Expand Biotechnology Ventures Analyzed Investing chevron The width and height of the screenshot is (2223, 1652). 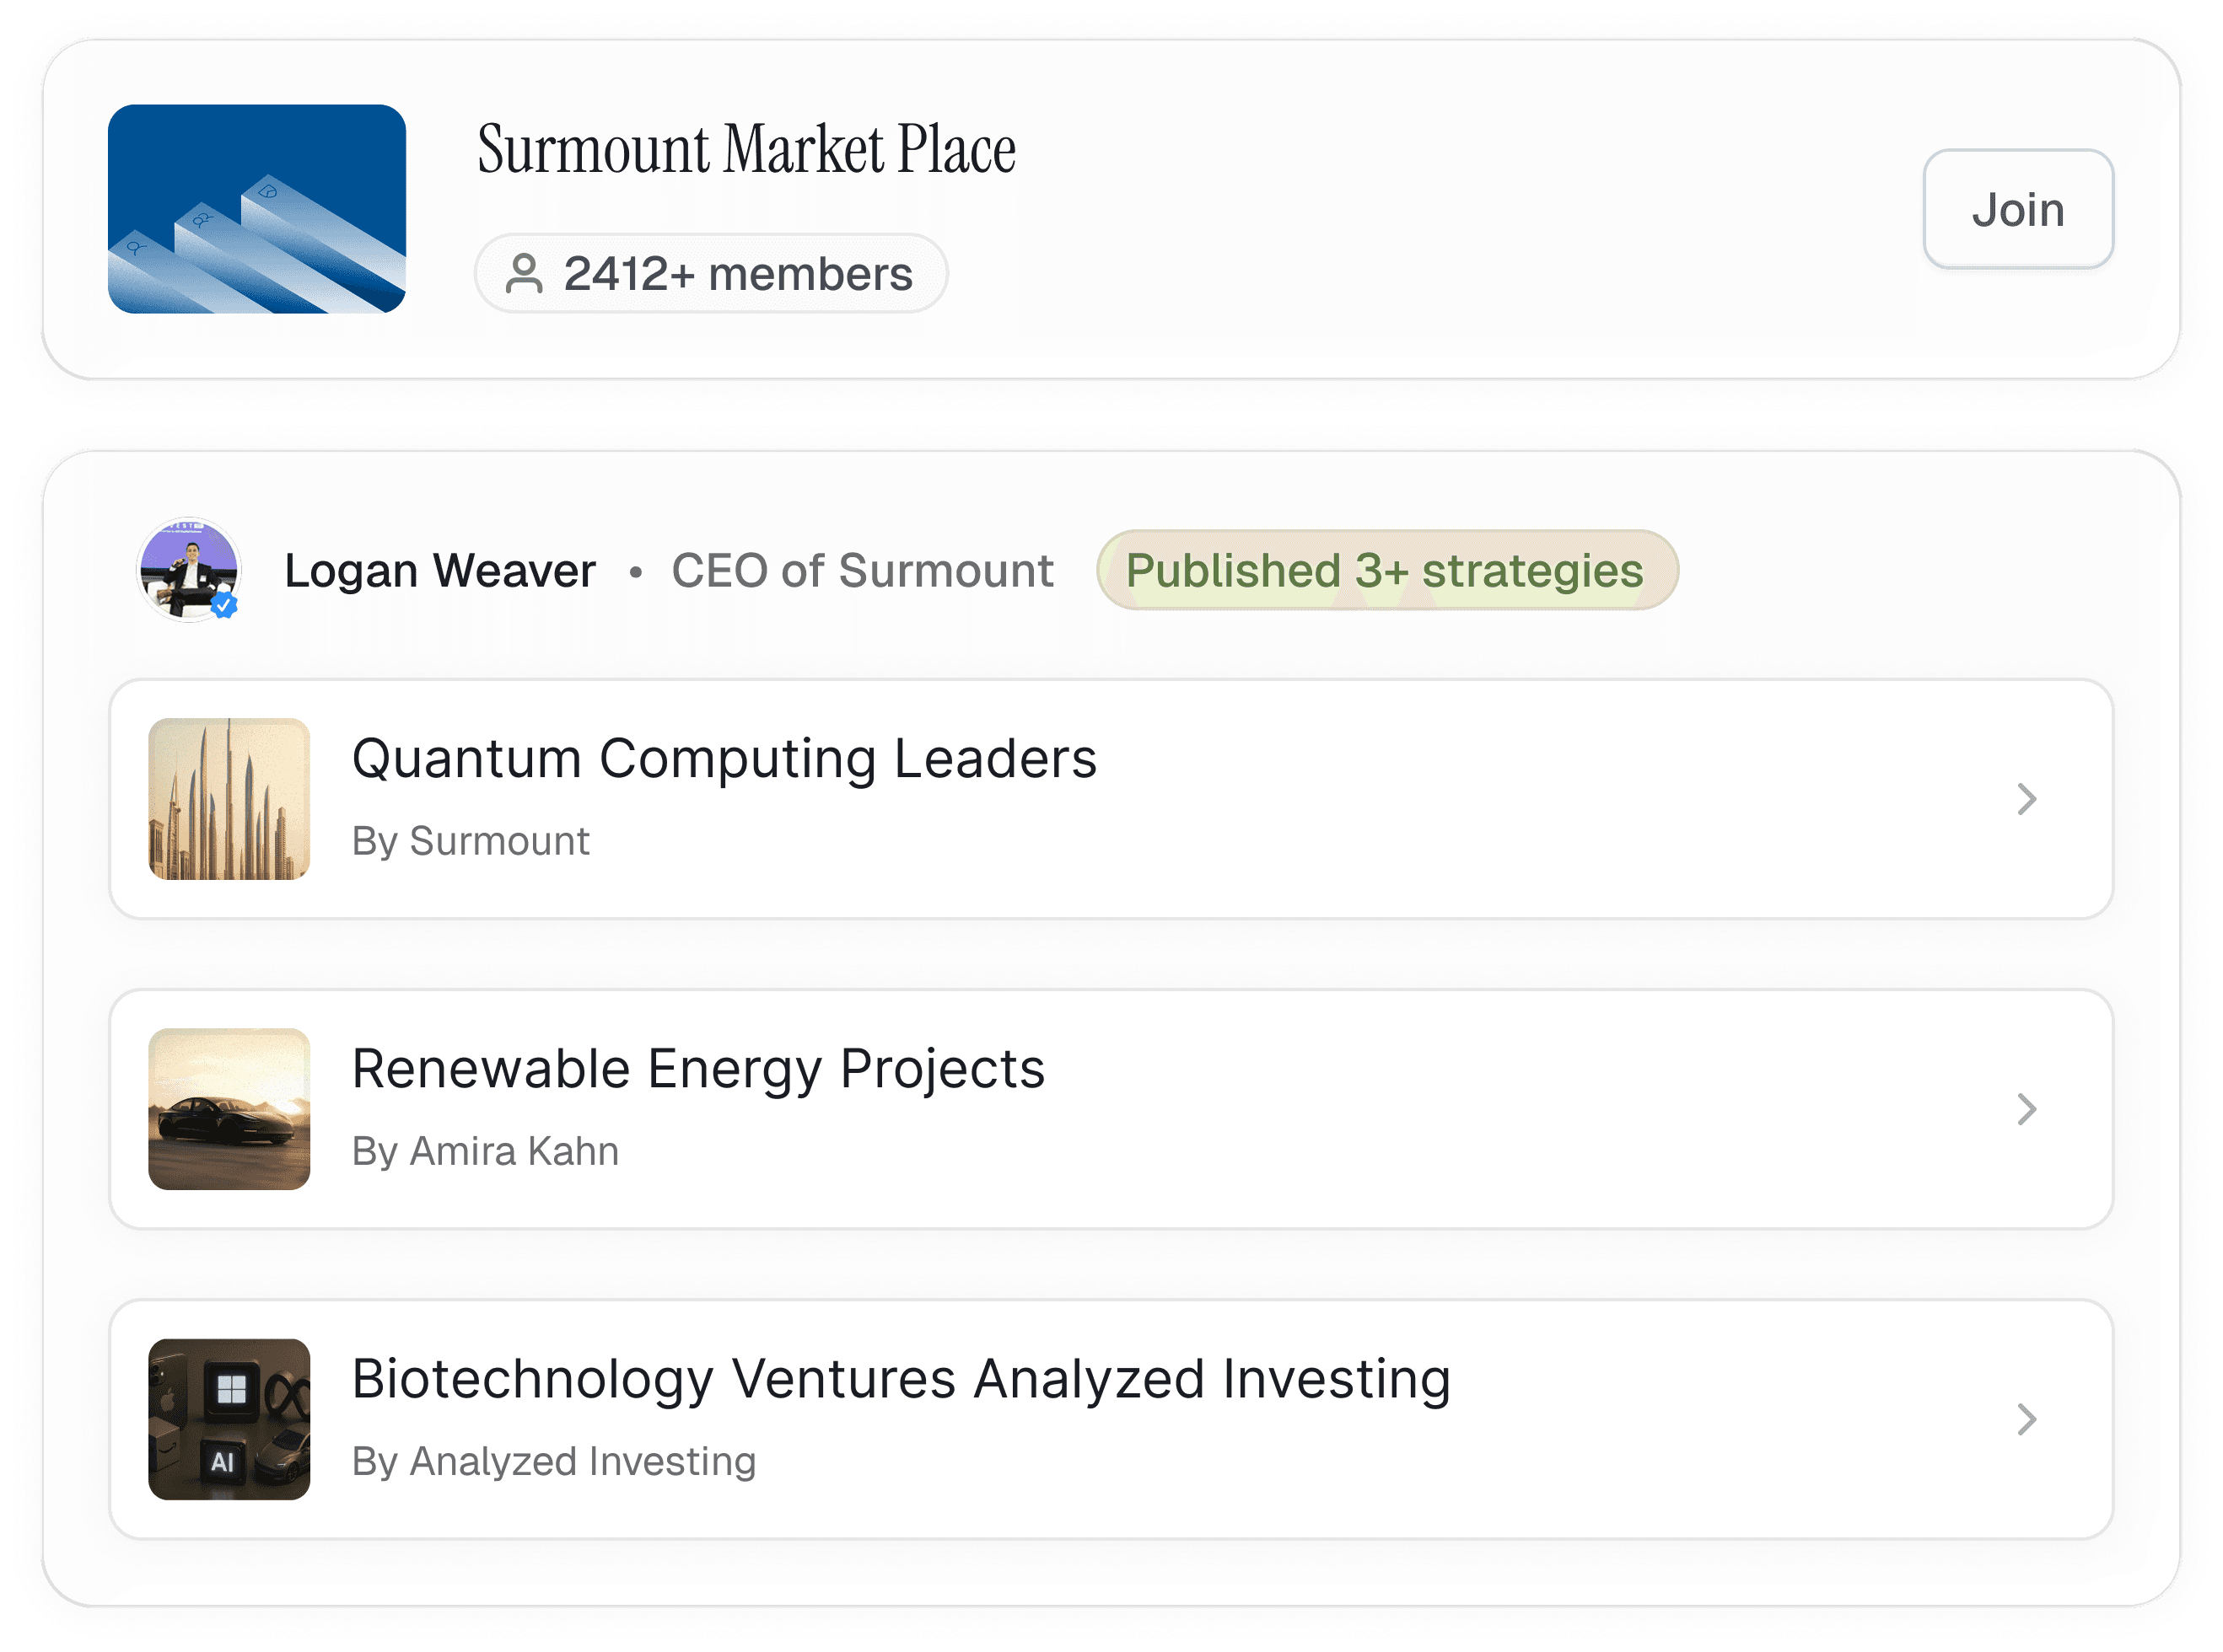click(x=2026, y=1419)
